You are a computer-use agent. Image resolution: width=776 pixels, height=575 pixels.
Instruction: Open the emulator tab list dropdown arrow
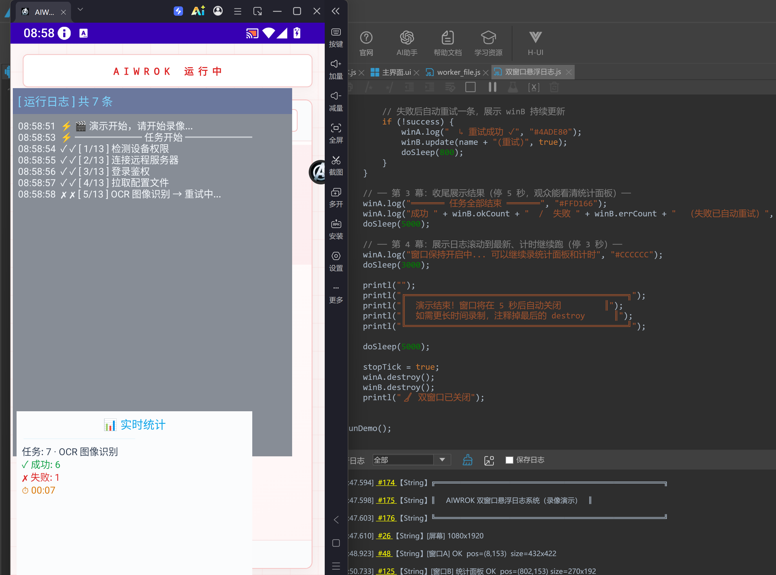click(80, 10)
